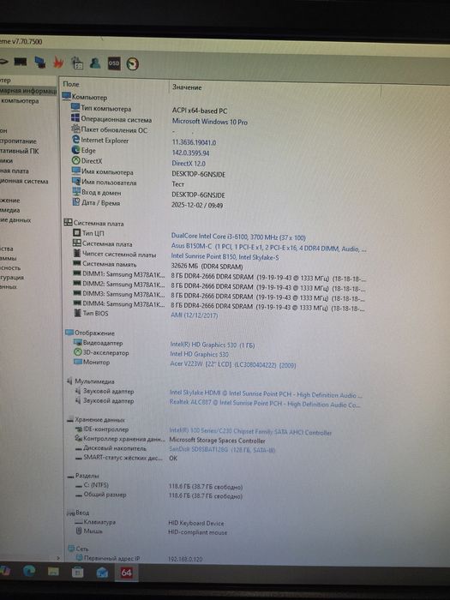Click the Тип BIOS chip icon
Screen dimensions: 450x600
coord(77,313)
